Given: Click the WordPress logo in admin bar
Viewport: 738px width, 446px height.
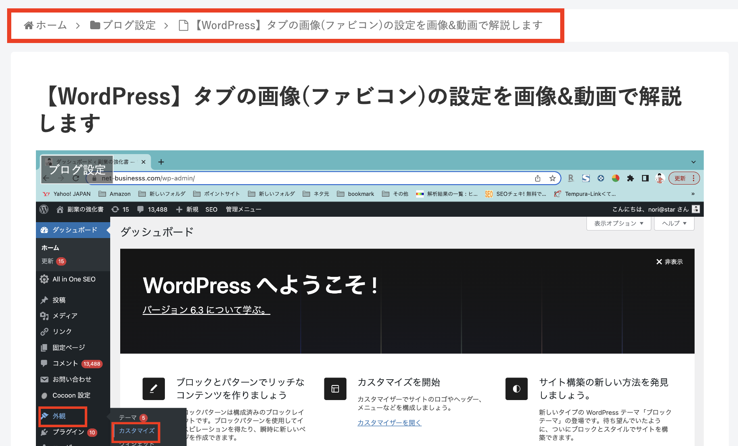Looking at the screenshot, I should 44,209.
